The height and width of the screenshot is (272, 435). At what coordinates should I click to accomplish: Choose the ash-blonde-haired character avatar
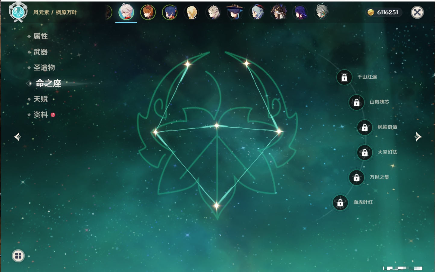pos(213,12)
